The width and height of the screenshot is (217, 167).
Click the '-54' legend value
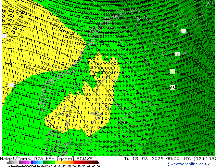11,166
